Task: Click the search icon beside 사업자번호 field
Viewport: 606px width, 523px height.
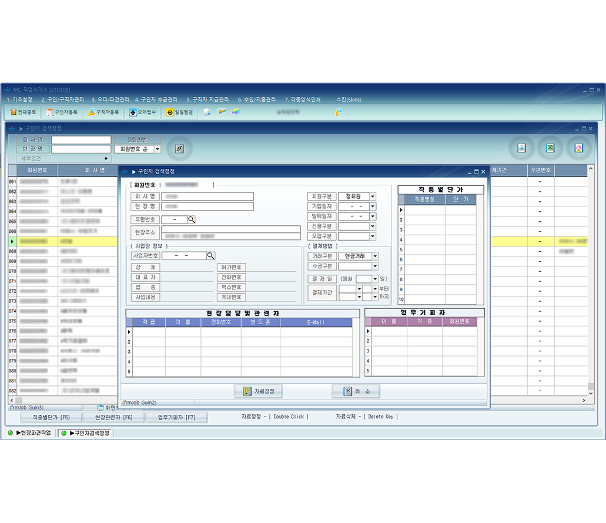Action: click(210, 256)
